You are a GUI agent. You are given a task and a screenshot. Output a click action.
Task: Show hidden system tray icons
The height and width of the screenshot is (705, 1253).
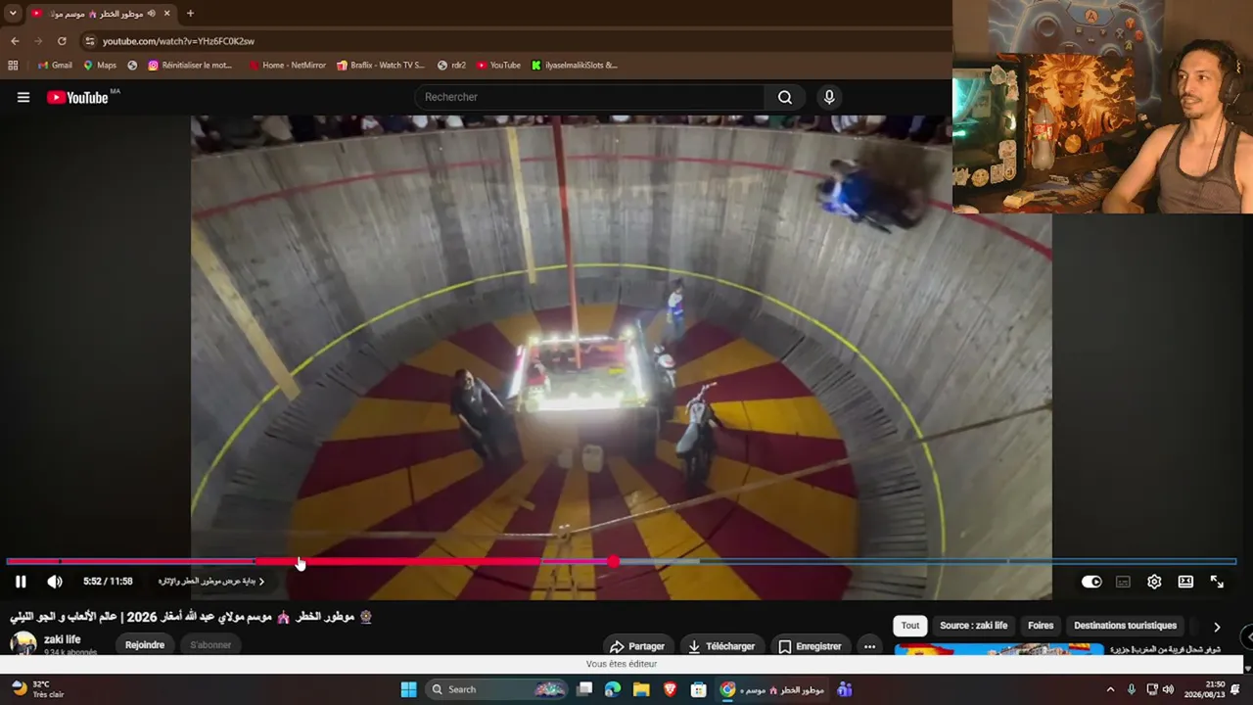pyautogui.click(x=1110, y=689)
